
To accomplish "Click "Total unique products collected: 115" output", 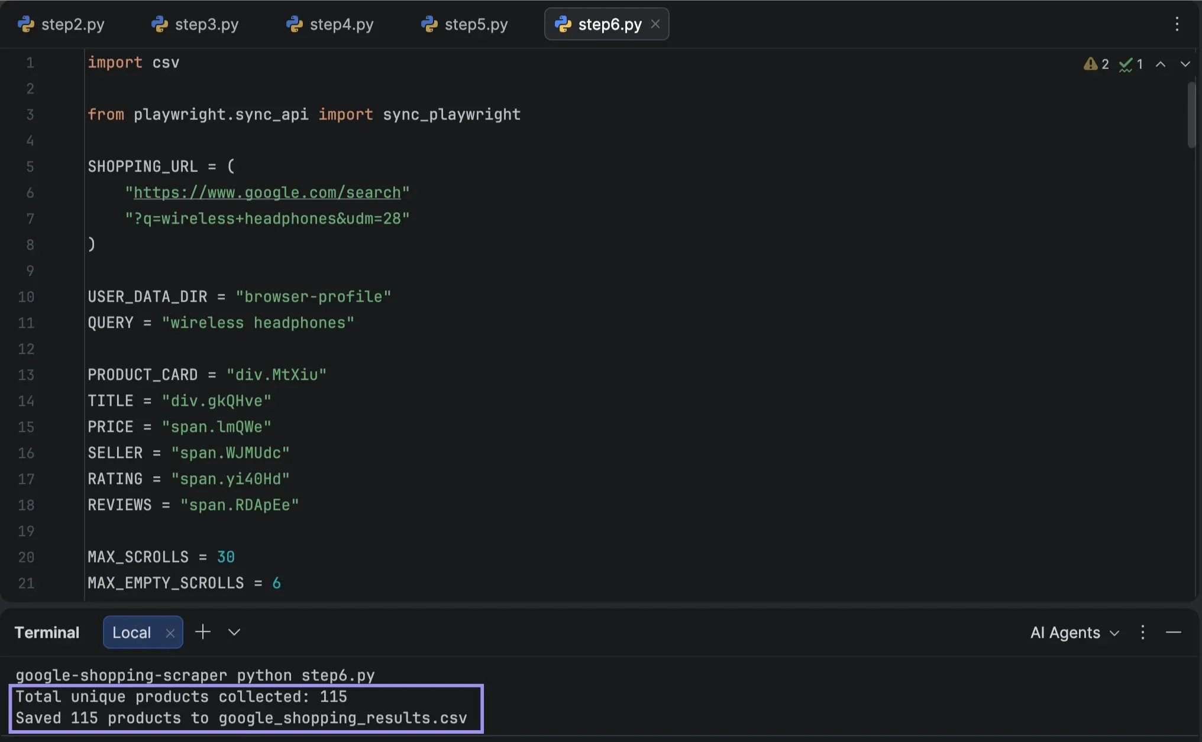I will pyautogui.click(x=181, y=697).
